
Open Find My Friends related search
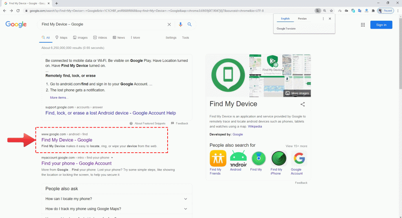pyautogui.click(x=217, y=162)
